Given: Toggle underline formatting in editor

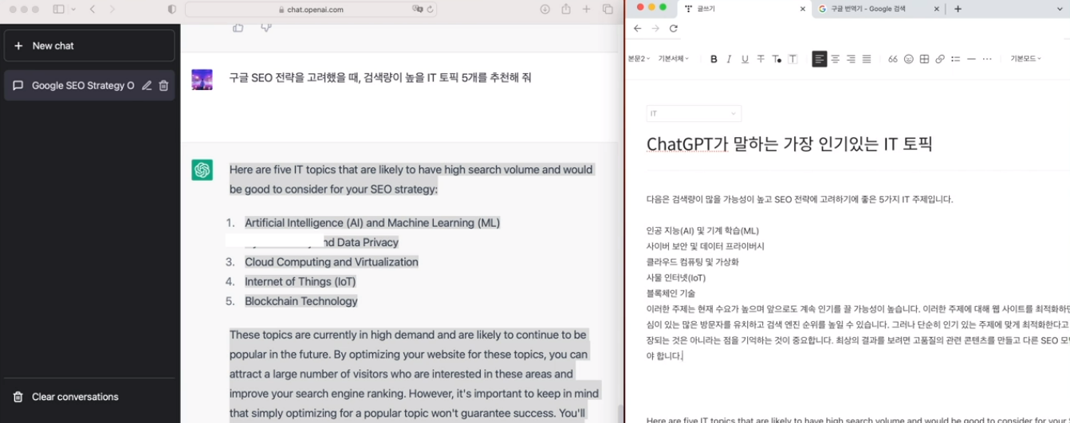Looking at the screenshot, I should tap(745, 59).
